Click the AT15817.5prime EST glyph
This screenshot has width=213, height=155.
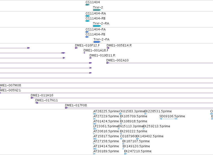click(x=95, y=139)
